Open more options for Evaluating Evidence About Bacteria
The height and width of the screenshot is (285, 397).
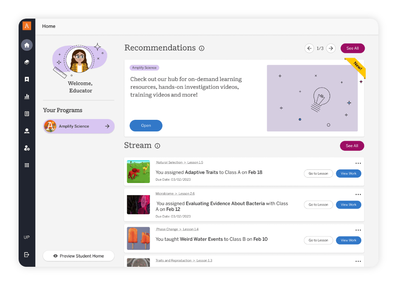point(358,195)
